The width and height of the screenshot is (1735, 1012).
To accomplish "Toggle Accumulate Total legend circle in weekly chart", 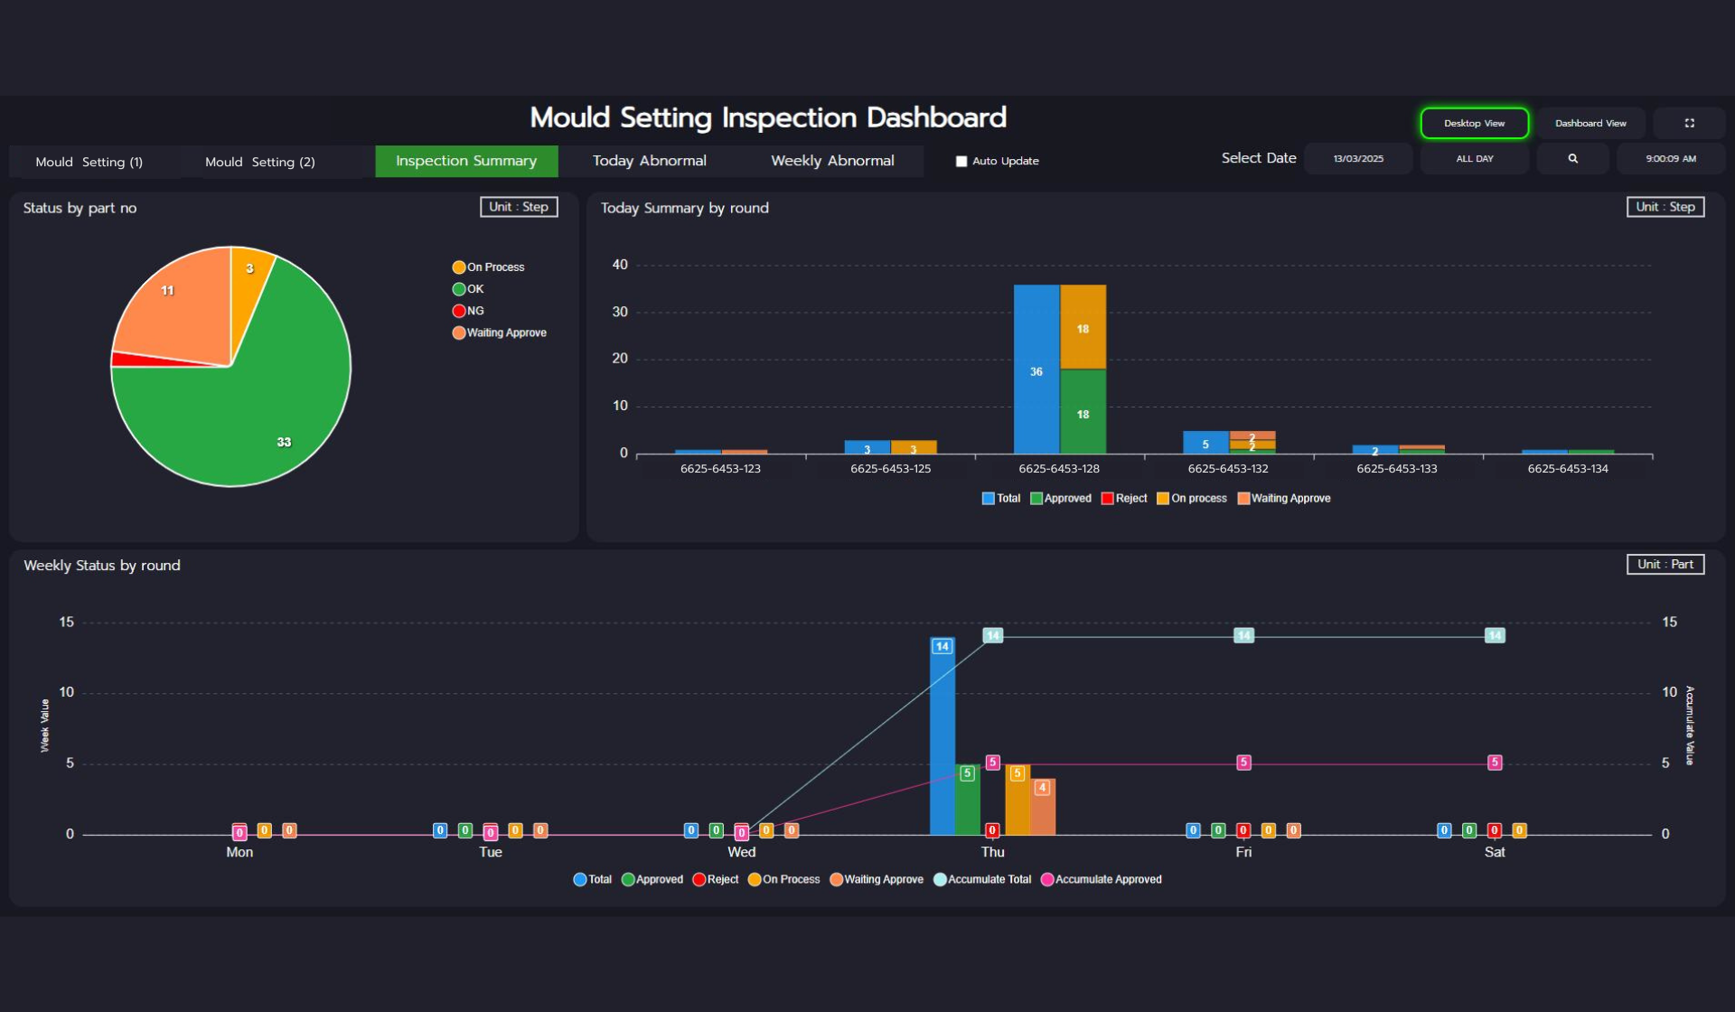I will 940,880.
